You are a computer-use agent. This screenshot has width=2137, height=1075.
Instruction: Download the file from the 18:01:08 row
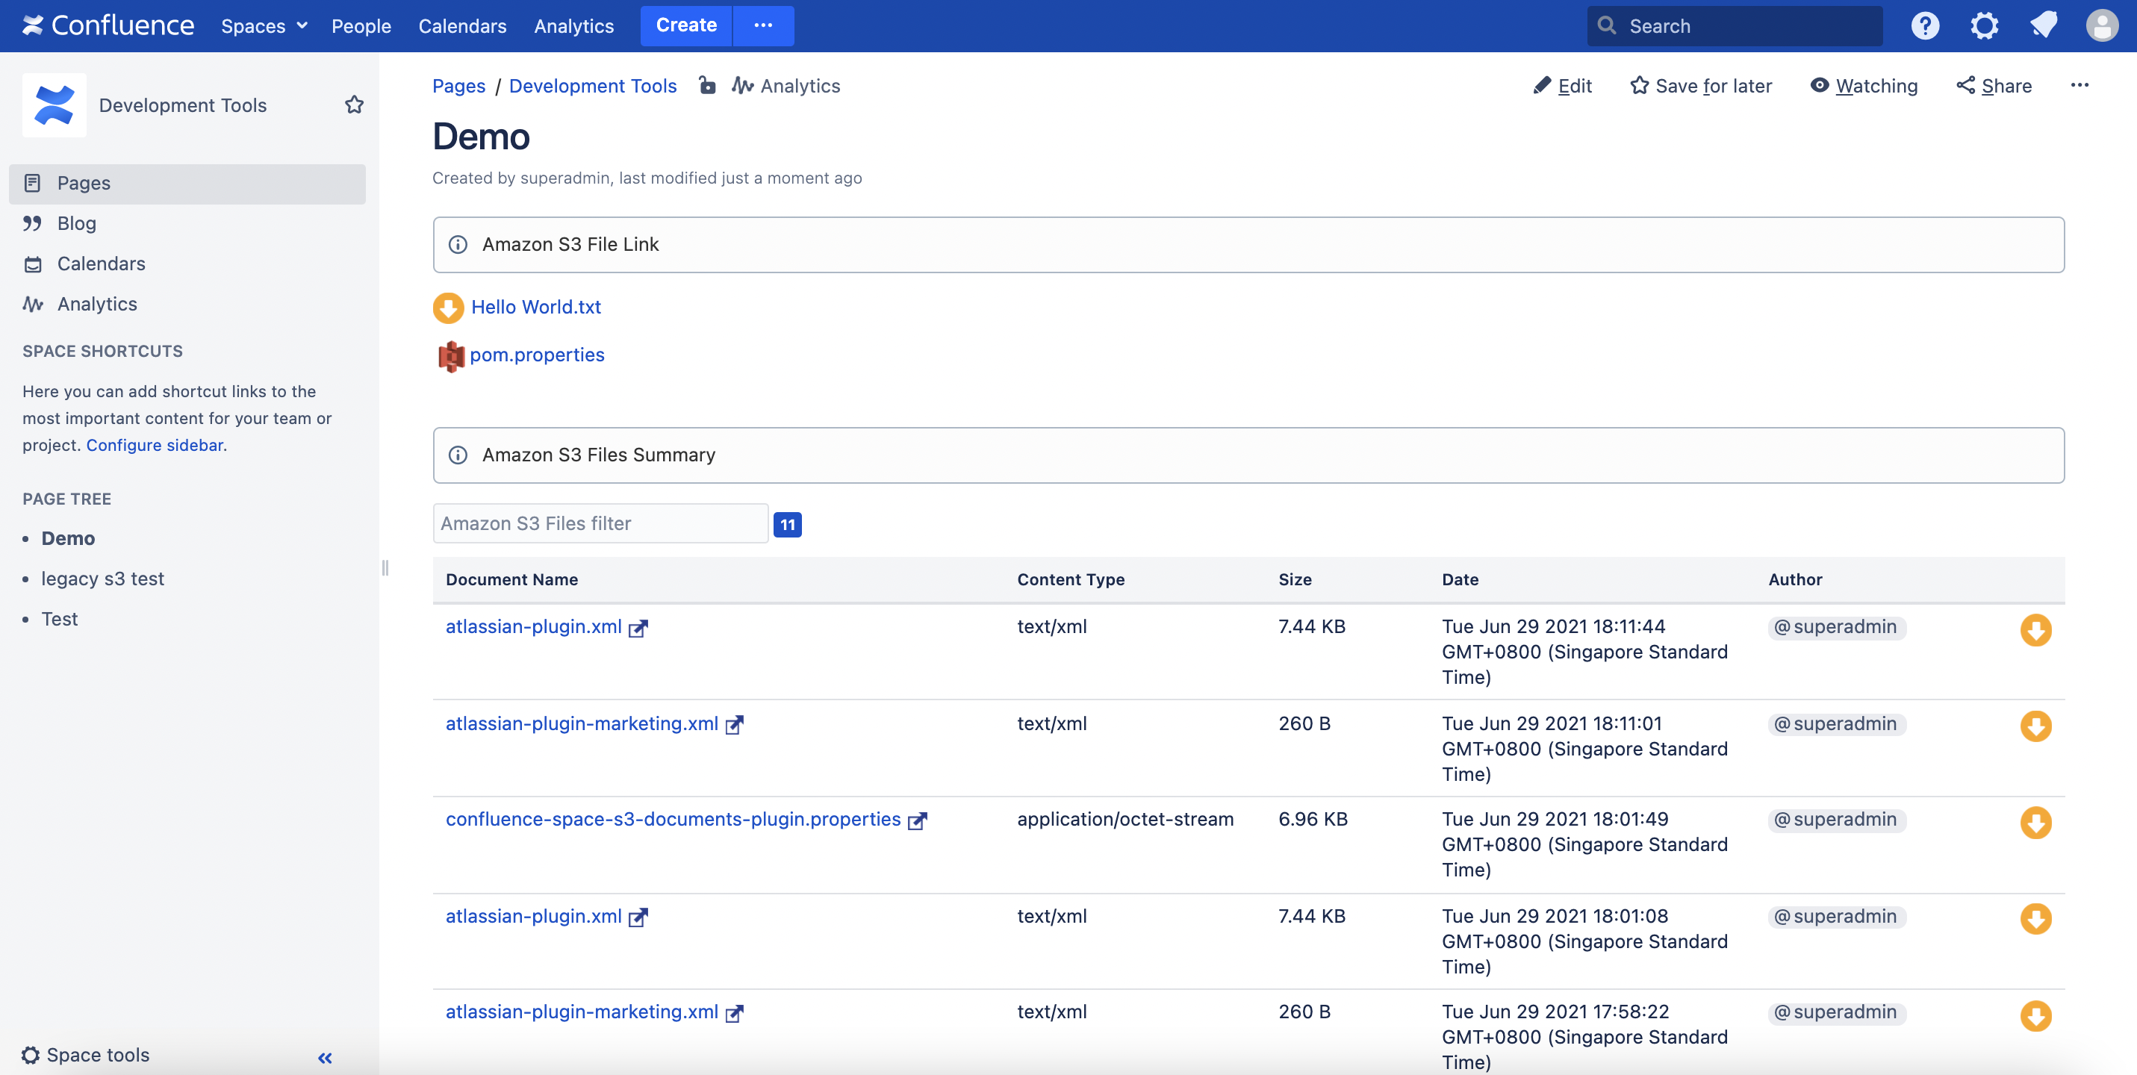[2035, 919]
